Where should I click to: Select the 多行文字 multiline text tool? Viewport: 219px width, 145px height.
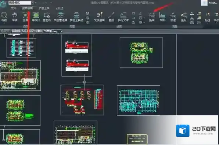coord(123,17)
